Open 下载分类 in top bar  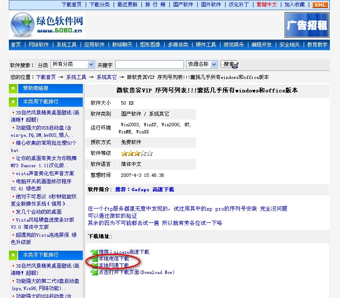coord(100,5)
